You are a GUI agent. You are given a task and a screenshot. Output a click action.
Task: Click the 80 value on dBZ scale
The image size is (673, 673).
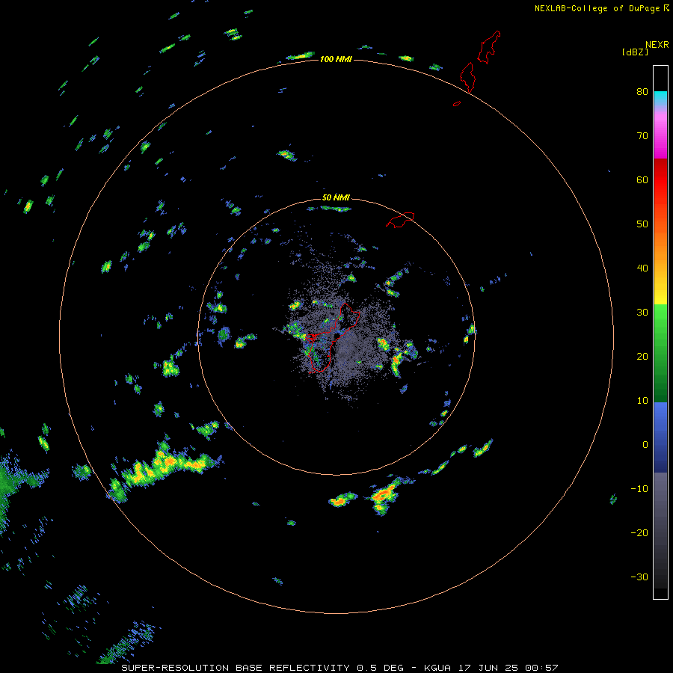(x=642, y=91)
